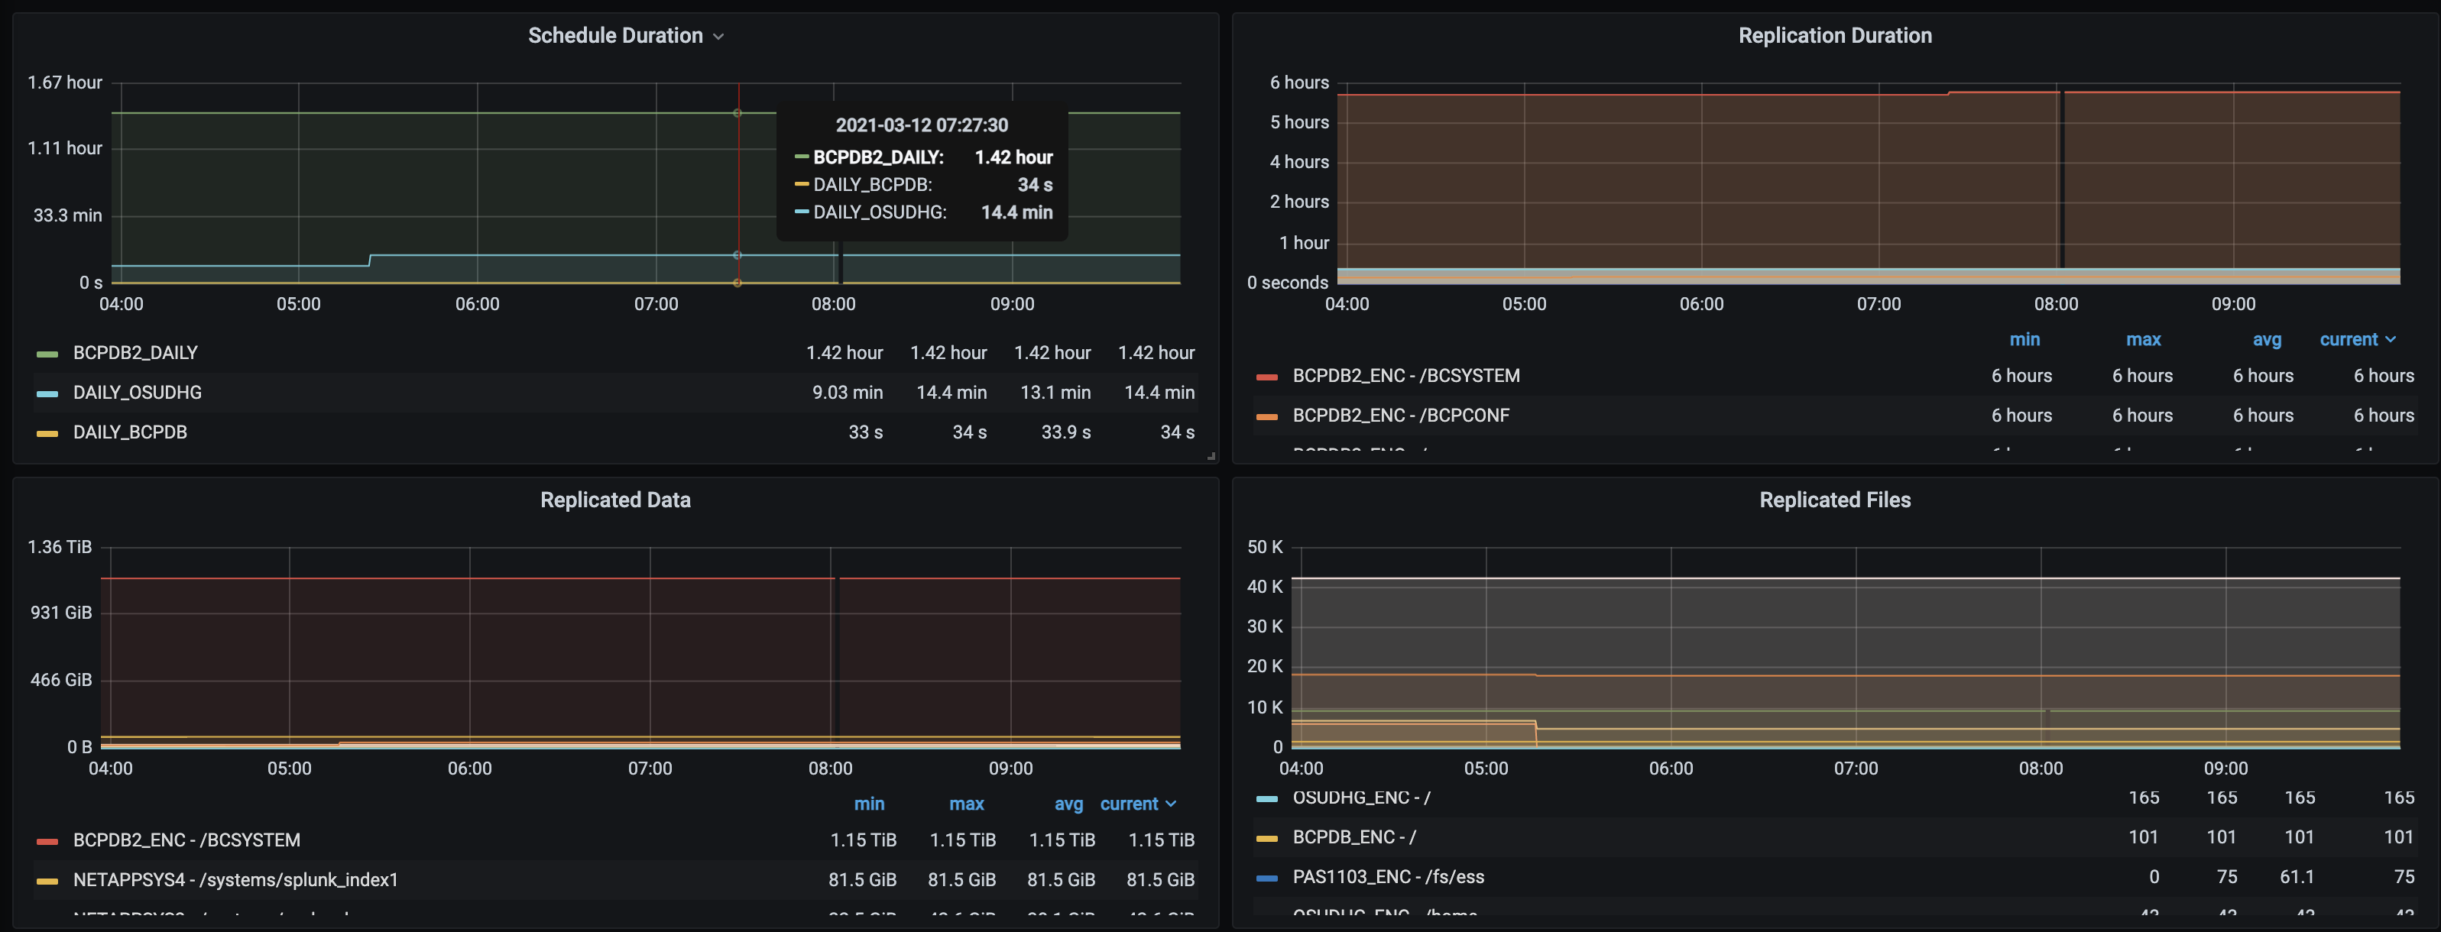Image resolution: width=2441 pixels, height=932 pixels.
Task: Click cyan swatch beside OSUDHG_ENC - /
Action: click(x=1266, y=798)
